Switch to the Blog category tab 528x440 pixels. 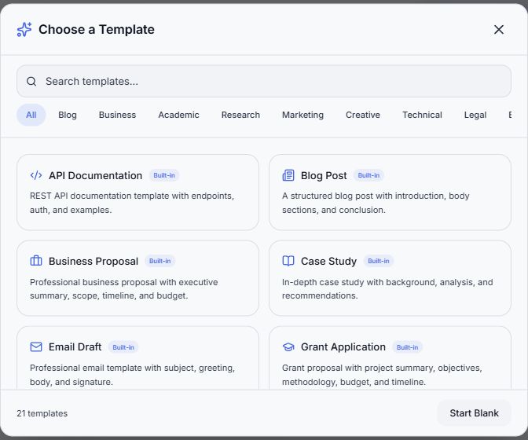click(x=68, y=115)
